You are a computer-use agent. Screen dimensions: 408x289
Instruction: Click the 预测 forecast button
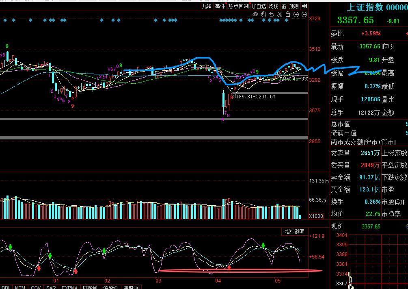click(x=294, y=6)
